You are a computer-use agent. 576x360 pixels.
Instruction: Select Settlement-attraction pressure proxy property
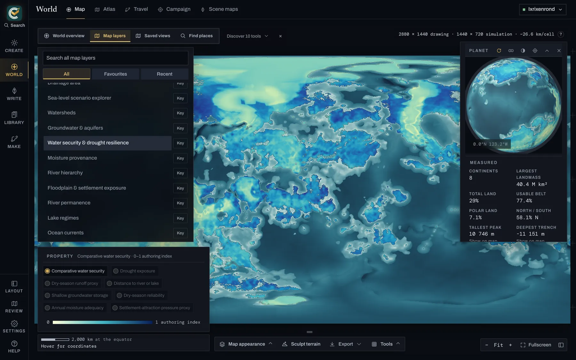pyautogui.click(x=152, y=308)
